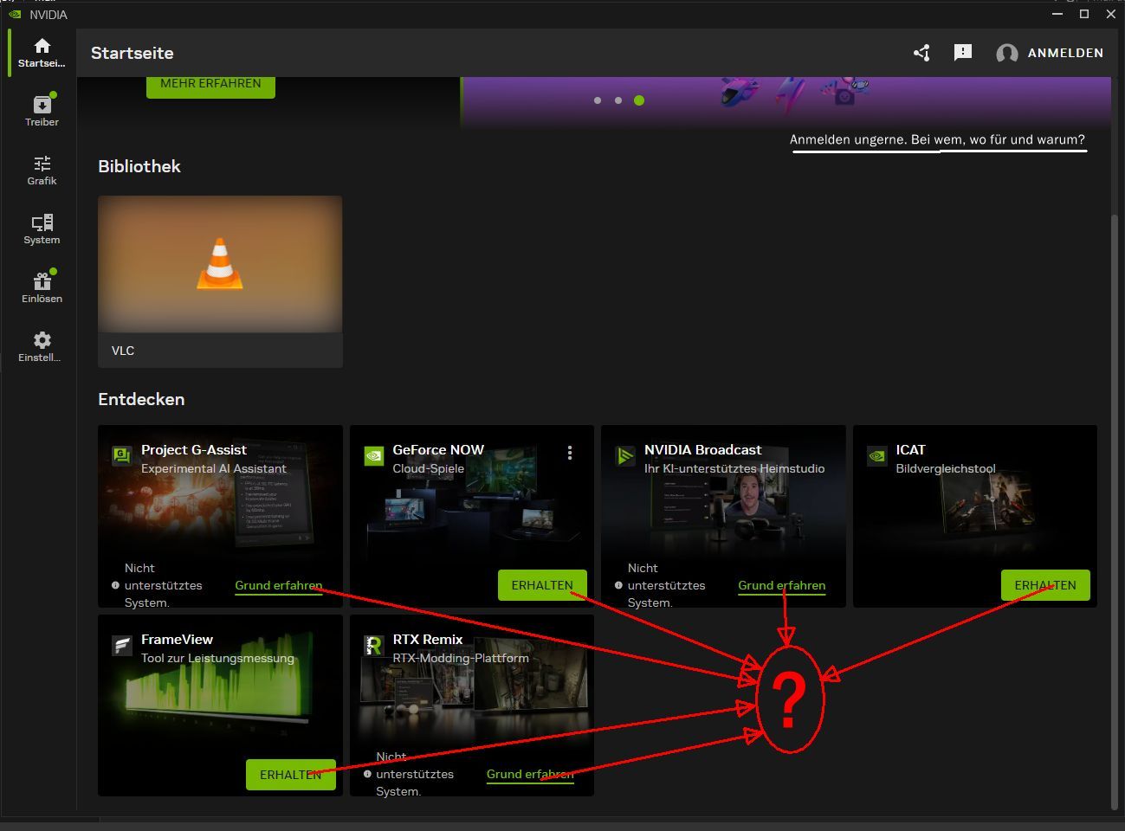Click info icon on RTX Remix card

click(x=367, y=774)
